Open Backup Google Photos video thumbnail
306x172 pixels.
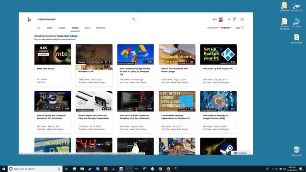click(x=135, y=54)
